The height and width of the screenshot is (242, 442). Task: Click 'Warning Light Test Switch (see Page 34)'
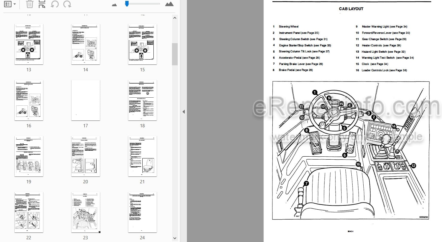[x=388, y=58]
